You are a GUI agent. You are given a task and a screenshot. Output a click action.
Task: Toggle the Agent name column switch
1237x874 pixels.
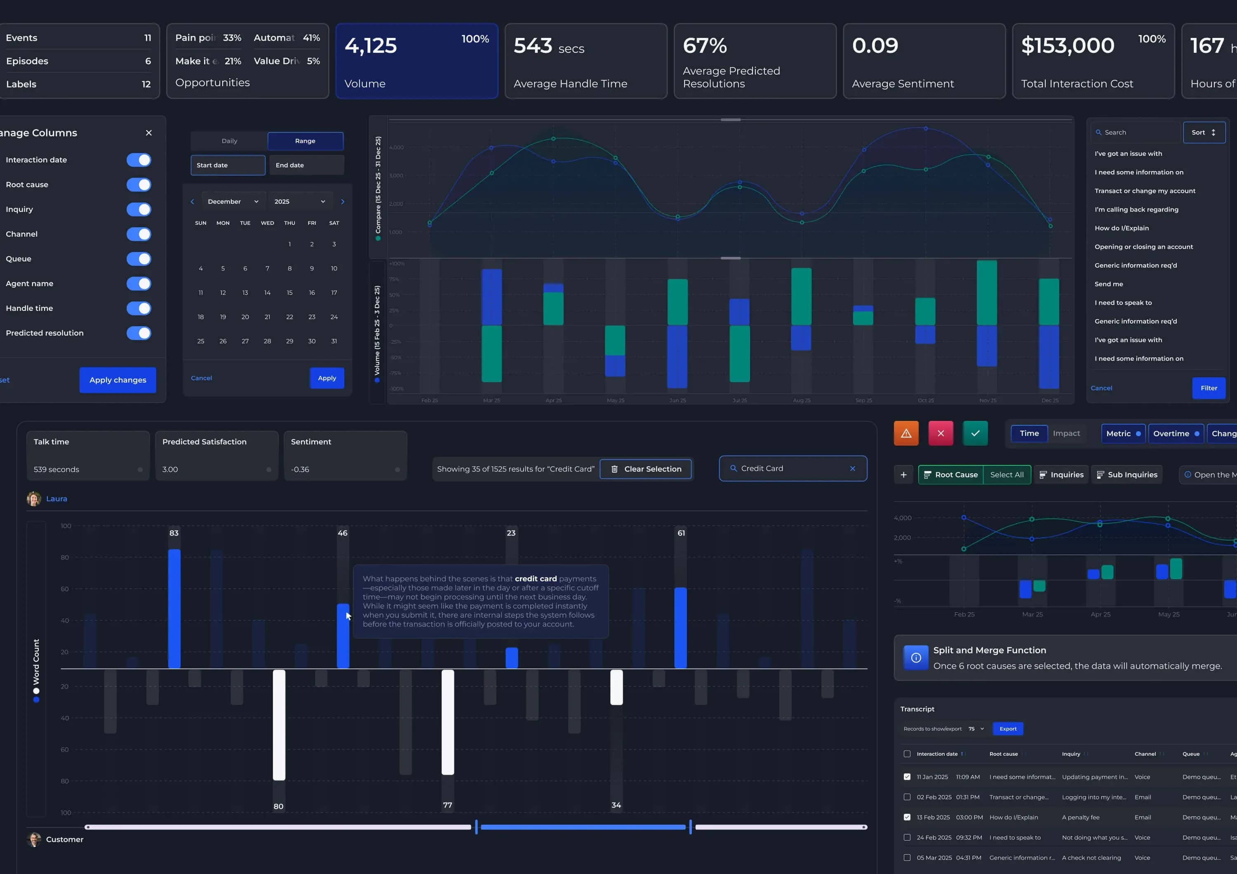pyautogui.click(x=139, y=284)
